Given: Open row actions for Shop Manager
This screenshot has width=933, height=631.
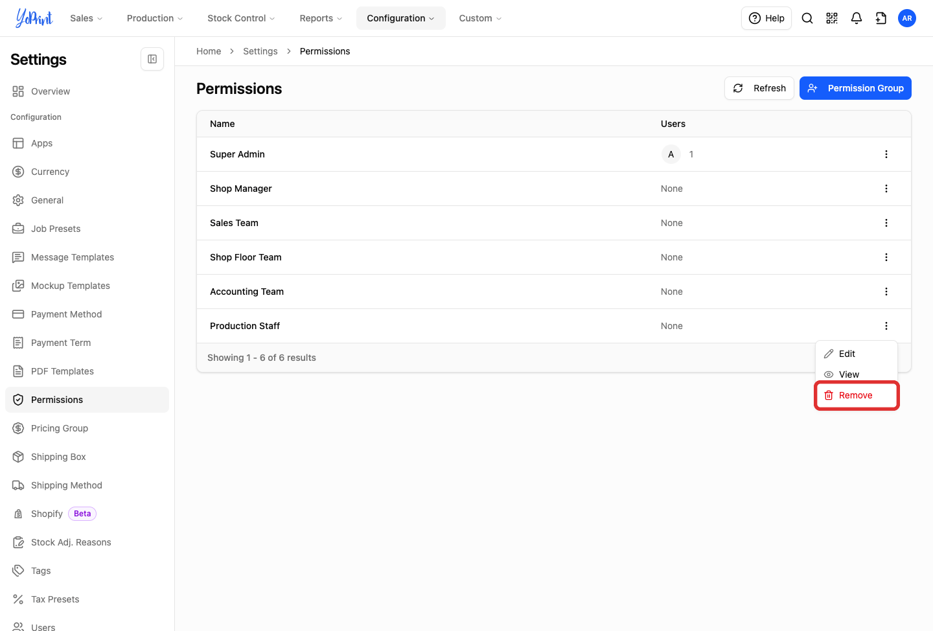Looking at the screenshot, I should click(886, 189).
